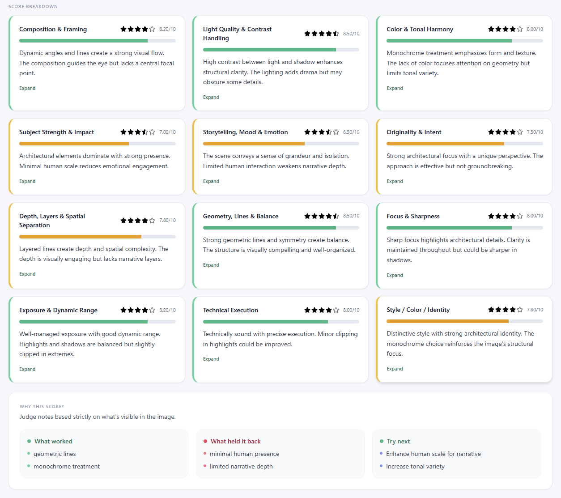Click the orange progress bar under Originality & Intent

[x=465, y=144]
